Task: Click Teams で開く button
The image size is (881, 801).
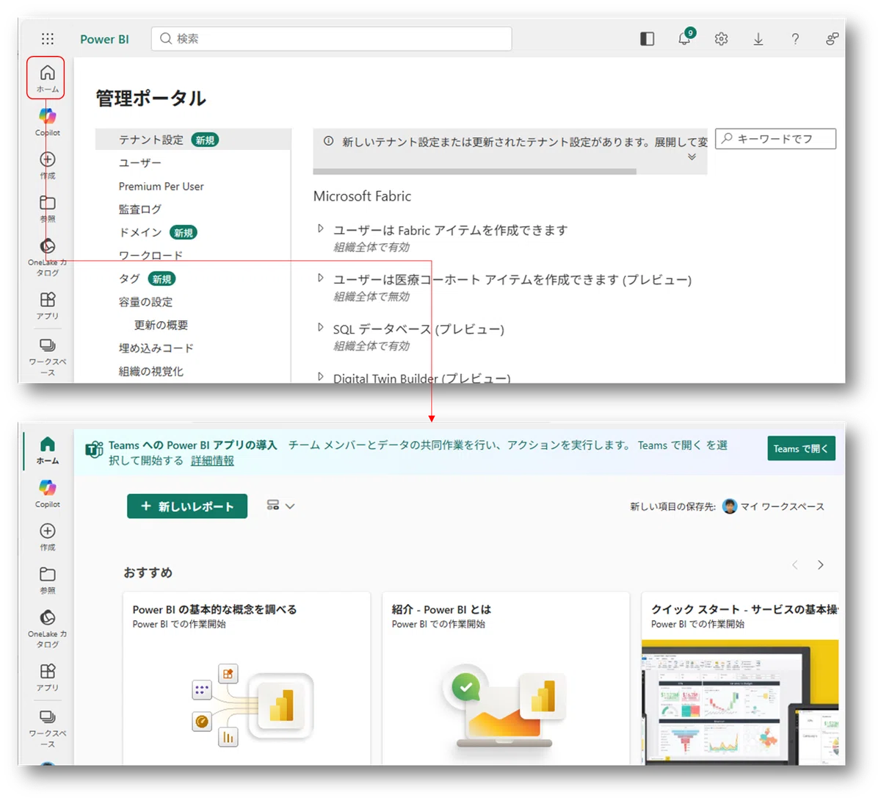Action: [801, 449]
